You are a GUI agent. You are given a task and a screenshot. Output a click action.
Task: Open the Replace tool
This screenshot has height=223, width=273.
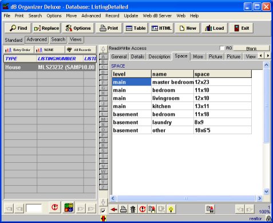[46, 28]
